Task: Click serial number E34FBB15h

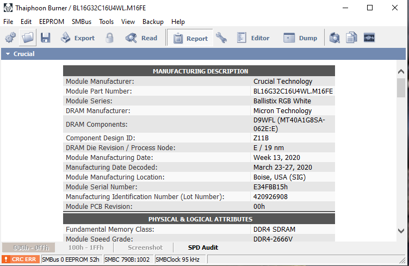Action: click(270, 187)
